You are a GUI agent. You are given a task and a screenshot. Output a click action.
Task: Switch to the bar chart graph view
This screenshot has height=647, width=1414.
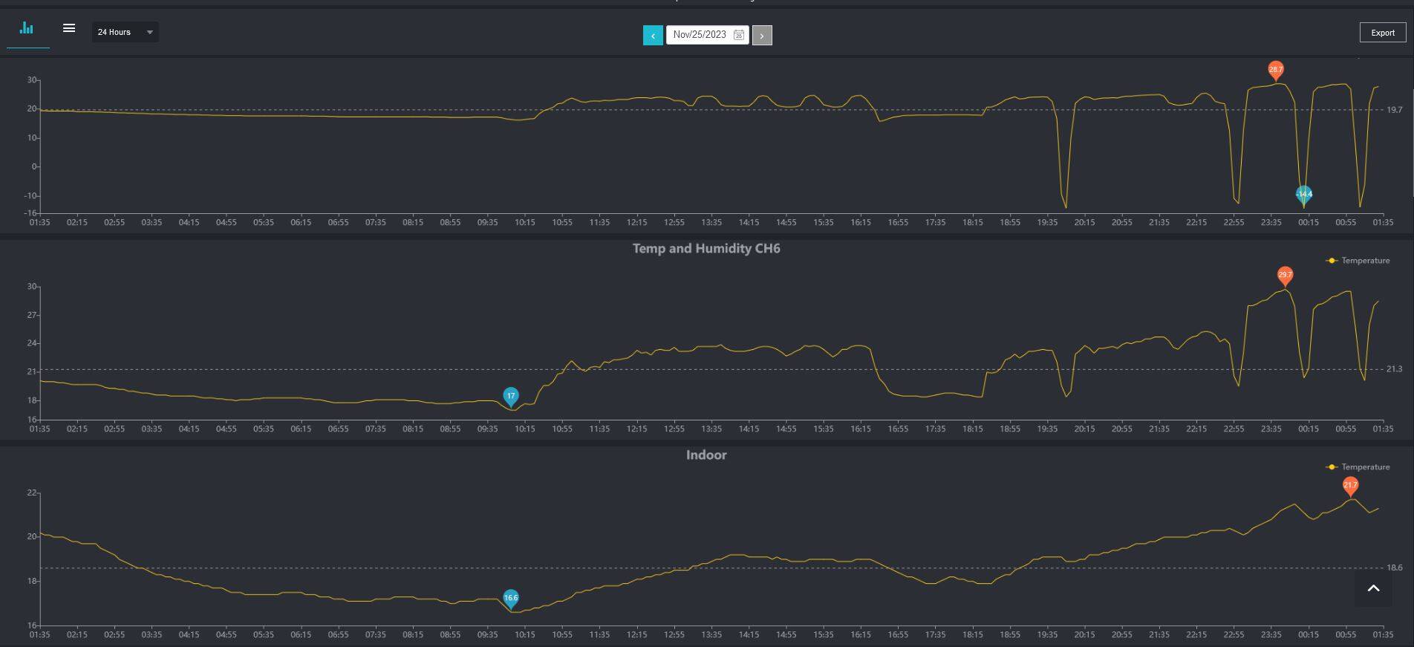27,28
